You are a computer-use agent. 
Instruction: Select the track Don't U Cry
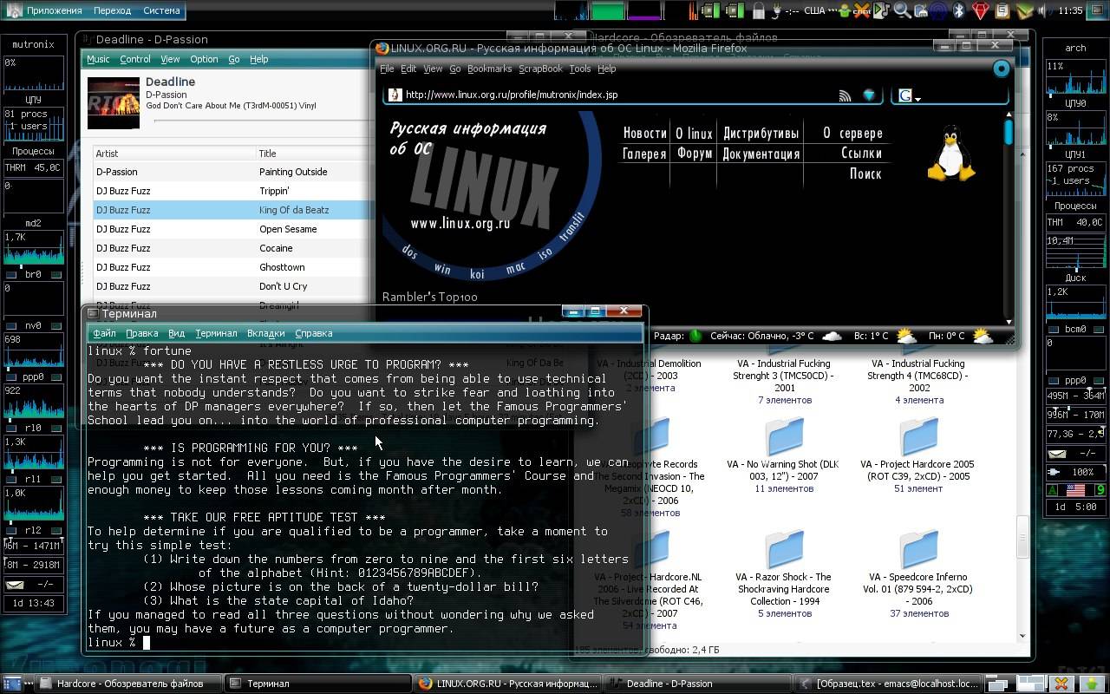click(x=232, y=286)
